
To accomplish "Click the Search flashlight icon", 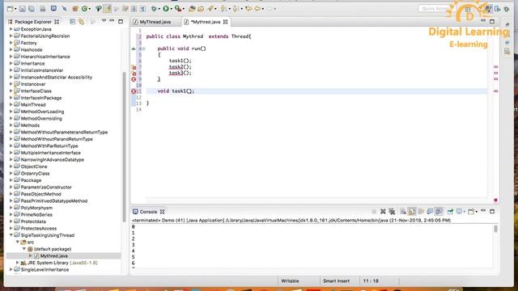I will click(210, 9).
